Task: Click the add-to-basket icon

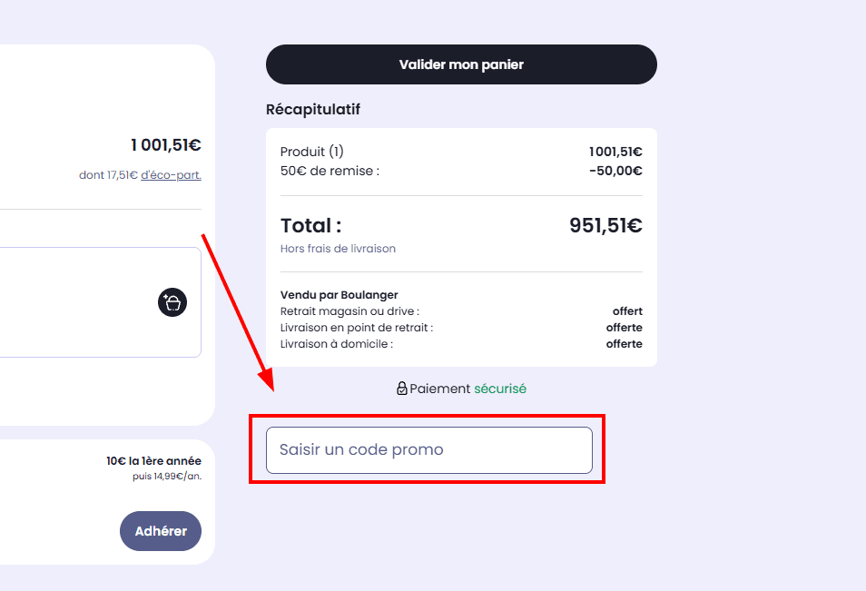Action: coord(172,302)
